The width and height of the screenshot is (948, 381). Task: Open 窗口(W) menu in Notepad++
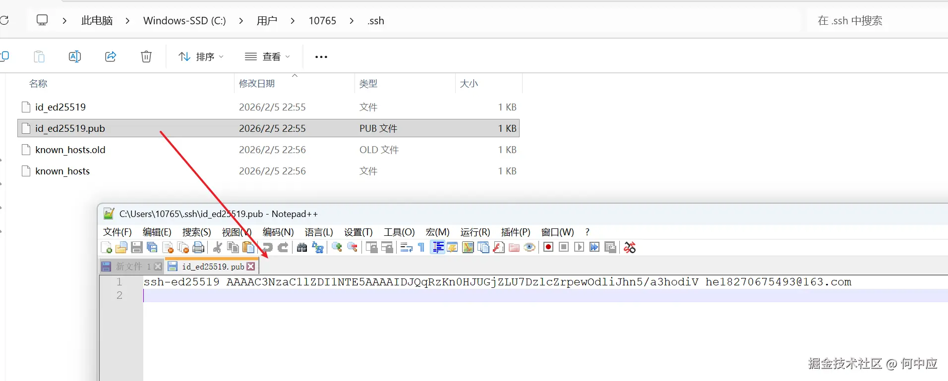[x=558, y=232]
